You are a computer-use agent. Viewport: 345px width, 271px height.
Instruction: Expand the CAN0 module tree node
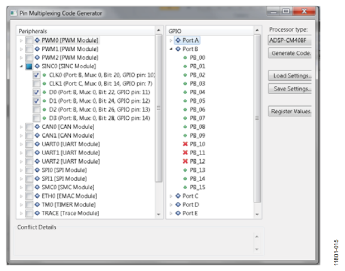[x=21, y=127]
